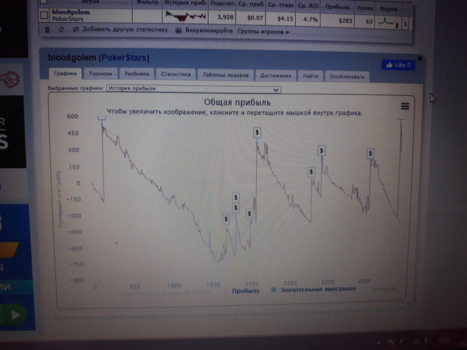Switch to the Турниры tab

coord(101,73)
